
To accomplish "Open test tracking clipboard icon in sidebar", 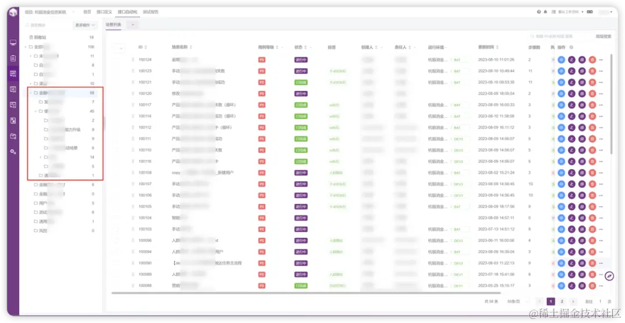I will [13, 58].
